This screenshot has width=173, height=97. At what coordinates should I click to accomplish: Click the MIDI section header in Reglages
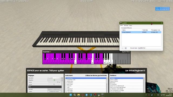(x=45, y=87)
